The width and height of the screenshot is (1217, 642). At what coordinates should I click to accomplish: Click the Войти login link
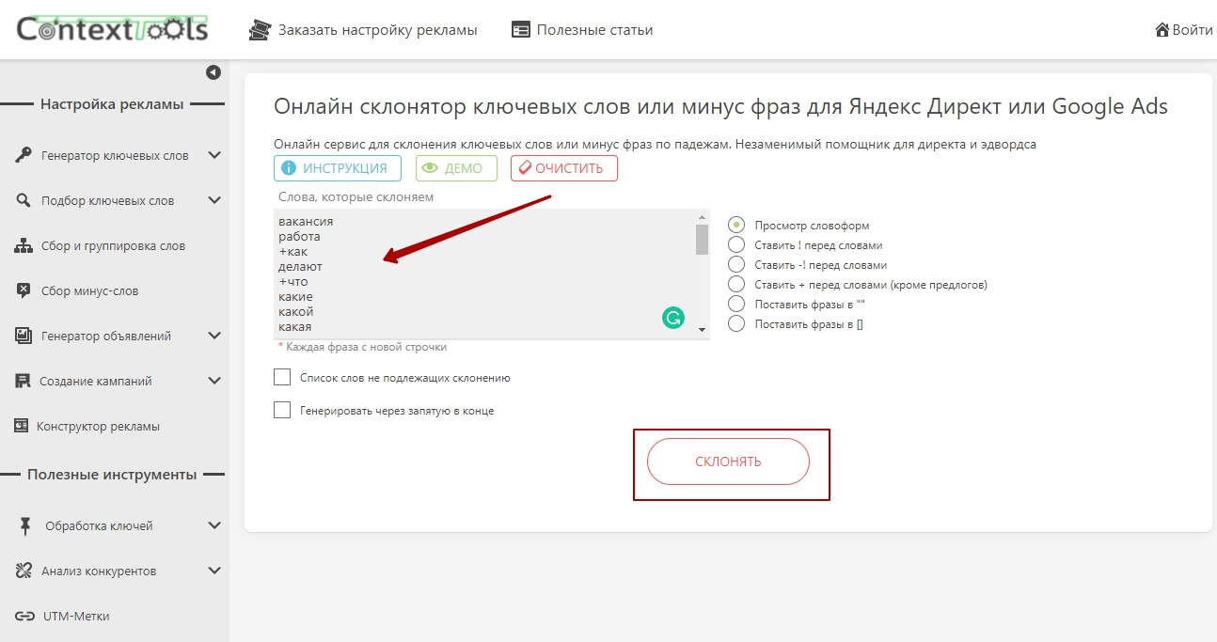click(x=1193, y=30)
